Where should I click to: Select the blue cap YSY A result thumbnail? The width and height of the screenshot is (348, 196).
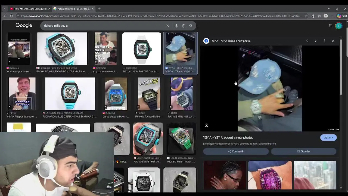click(x=181, y=49)
